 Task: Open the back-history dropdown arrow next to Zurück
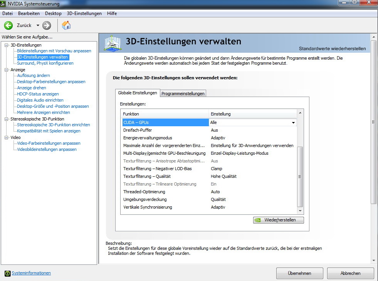38,25
